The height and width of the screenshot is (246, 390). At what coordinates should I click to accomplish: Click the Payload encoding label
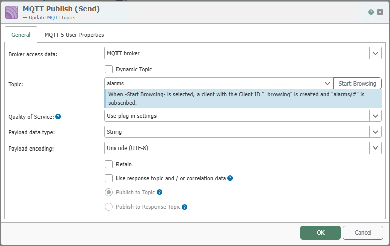(31, 149)
